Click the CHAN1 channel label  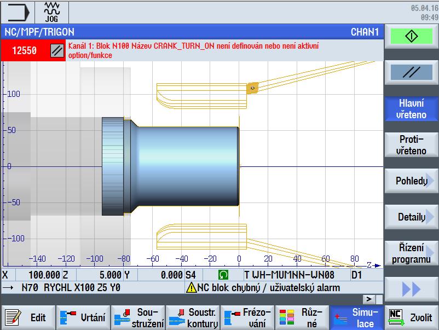pyautogui.click(x=365, y=32)
